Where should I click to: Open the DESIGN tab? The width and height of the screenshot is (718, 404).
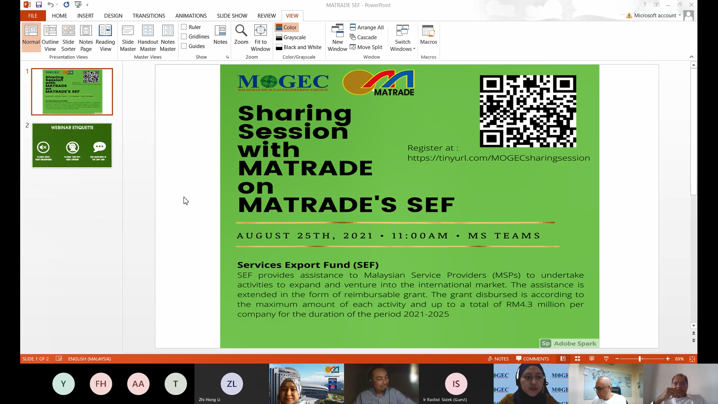(113, 16)
